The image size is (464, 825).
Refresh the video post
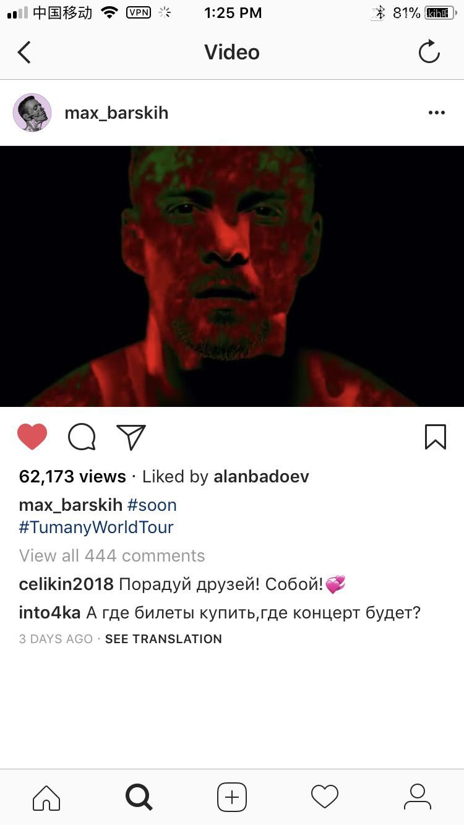(x=429, y=53)
